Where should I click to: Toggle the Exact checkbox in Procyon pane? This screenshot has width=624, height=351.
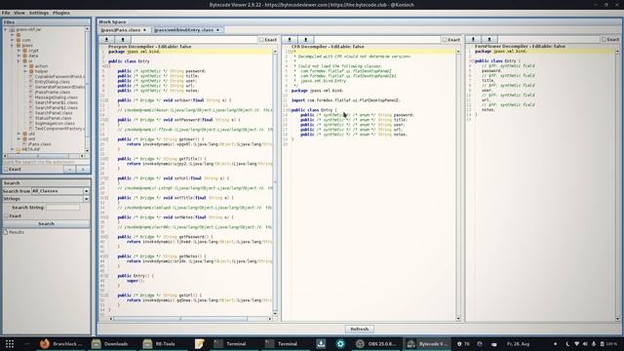[261, 40]
